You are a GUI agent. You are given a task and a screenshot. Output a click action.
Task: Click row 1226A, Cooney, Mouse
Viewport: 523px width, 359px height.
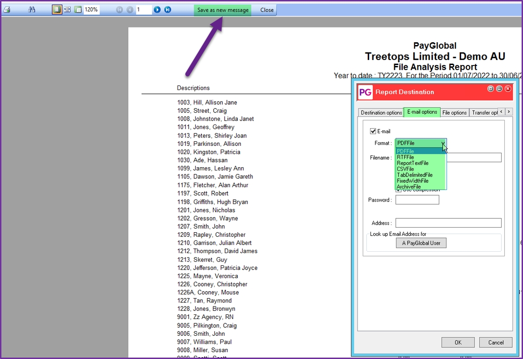point(208,292)
